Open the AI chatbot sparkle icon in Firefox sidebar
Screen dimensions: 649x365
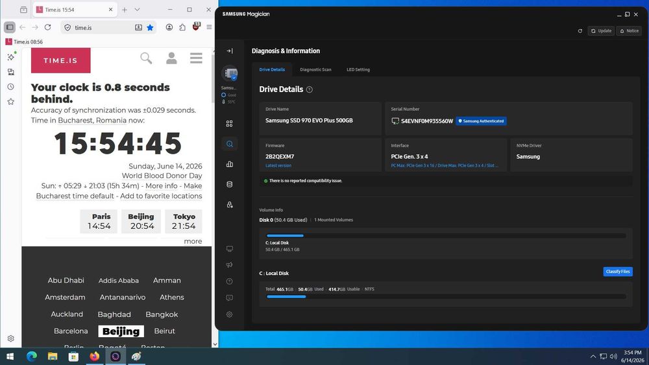[11, 56]
